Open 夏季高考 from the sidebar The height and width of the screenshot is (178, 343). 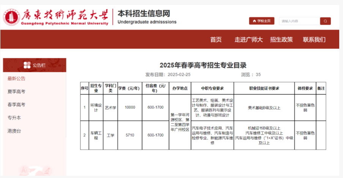point(17,92)
